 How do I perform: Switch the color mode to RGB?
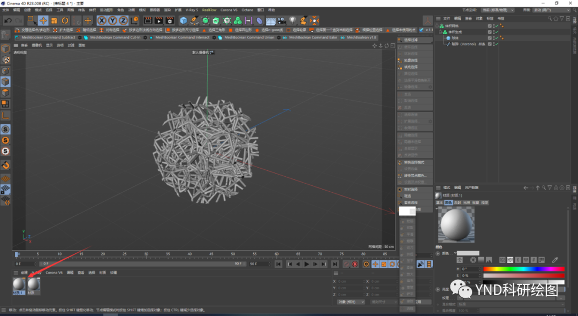point(502,260)
